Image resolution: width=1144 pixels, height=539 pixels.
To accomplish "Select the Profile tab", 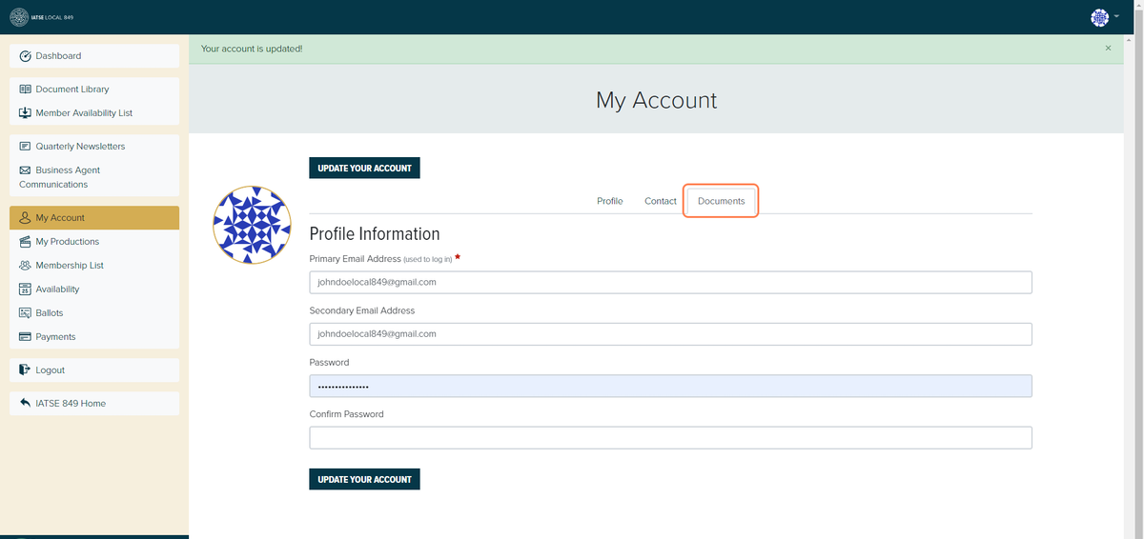I will (609, 201).
